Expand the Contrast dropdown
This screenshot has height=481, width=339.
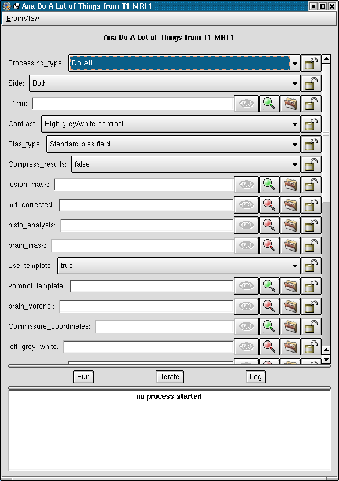click(x=171, y=124)
